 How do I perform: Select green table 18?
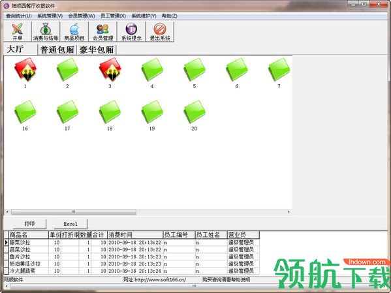[x=110, y=112]
